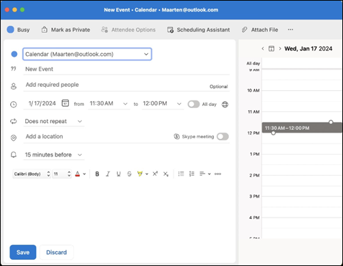
Task: Click the people icon beside attendees
Action: pyautogui.click(x=14, y=86)
